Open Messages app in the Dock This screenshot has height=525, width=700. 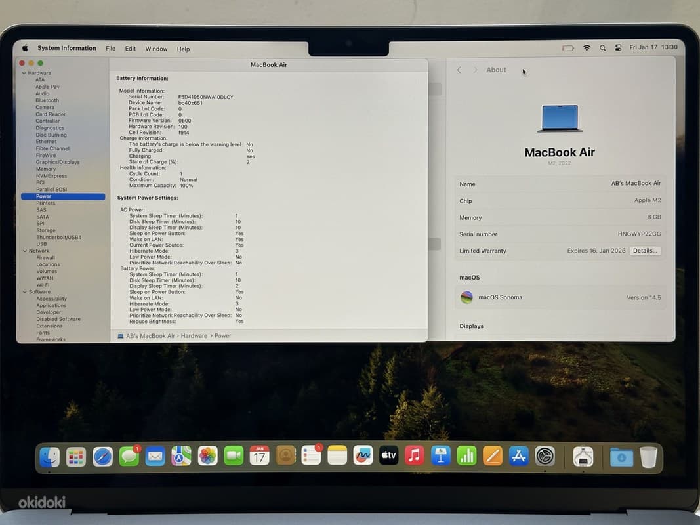tap(129, 457)
